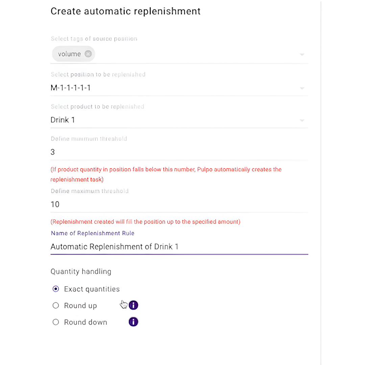Click the info icon next to Round up

coord(133,305)
